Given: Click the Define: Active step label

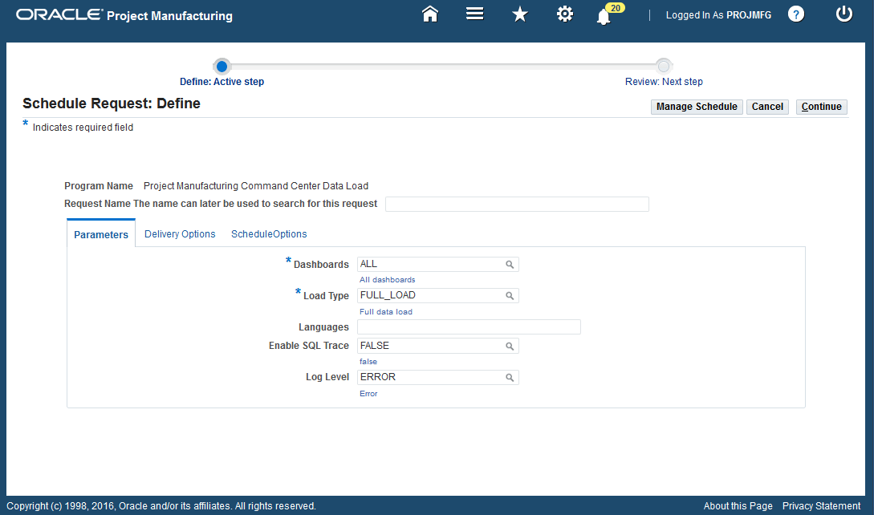Looking at the screenshot, I should pyautogui.click(x=222, y=81).
